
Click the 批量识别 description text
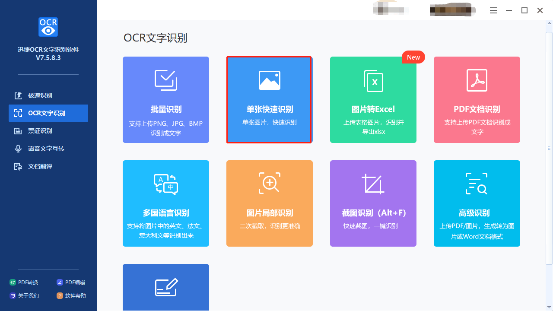pos(166,128)
